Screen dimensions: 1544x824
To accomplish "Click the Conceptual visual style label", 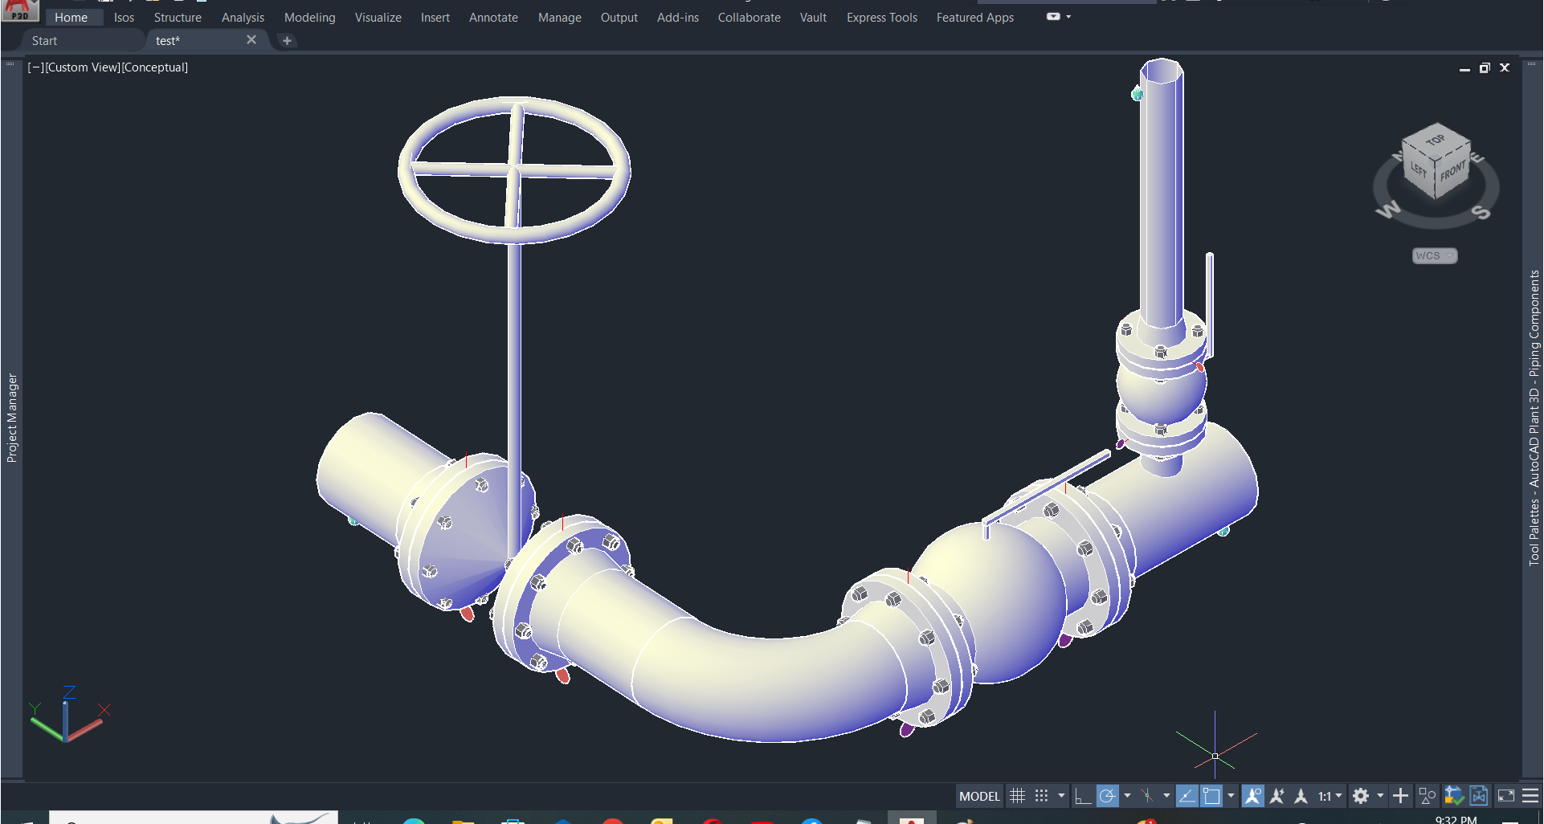I will [x=155, y=67].
